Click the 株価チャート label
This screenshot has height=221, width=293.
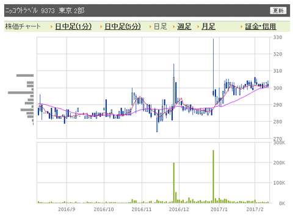click(23, 27)
